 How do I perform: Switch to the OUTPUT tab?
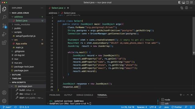[68, 95]
